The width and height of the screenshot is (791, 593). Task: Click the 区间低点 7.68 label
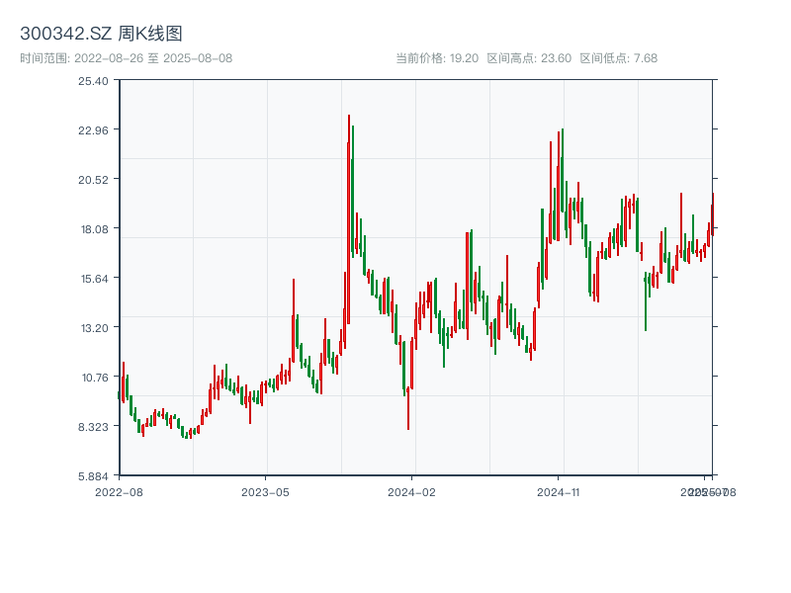(618, 58)
